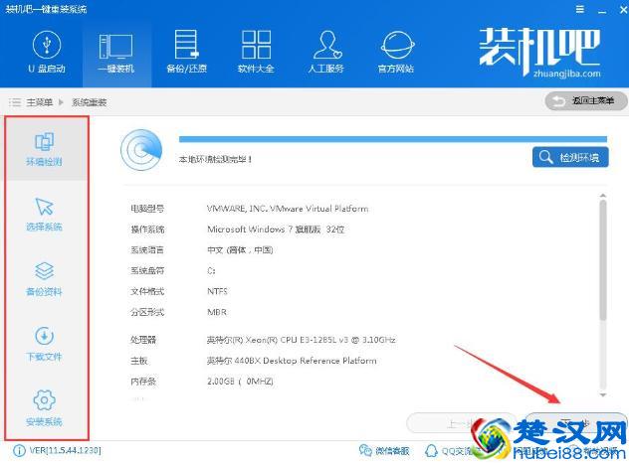Image resolution: width=629 pixels, height=463 pixels.
Task: Go to 主菜单 in the breadcrumb
Action: tap(40, 102)
